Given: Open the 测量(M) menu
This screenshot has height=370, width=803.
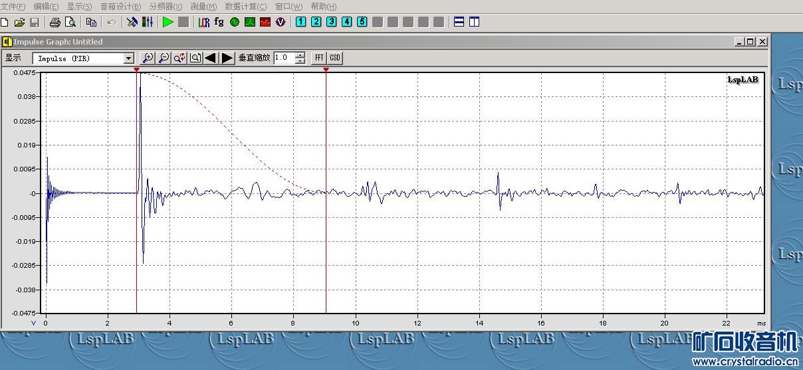Looking at the screenshot, I should (203, 7).
